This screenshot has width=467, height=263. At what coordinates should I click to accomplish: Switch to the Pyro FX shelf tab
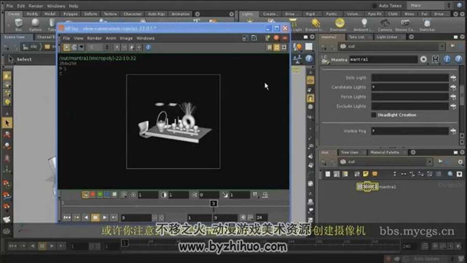(374, 14)
